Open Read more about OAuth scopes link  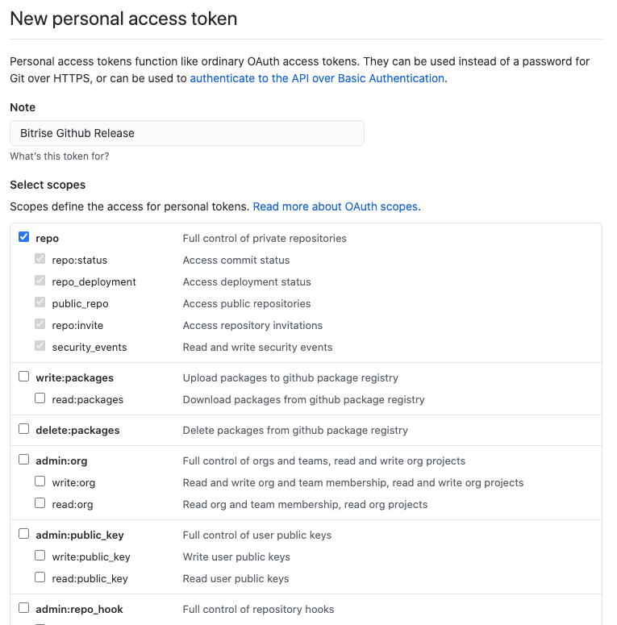336,206
